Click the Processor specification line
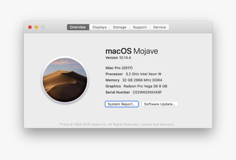 point(133,74)
